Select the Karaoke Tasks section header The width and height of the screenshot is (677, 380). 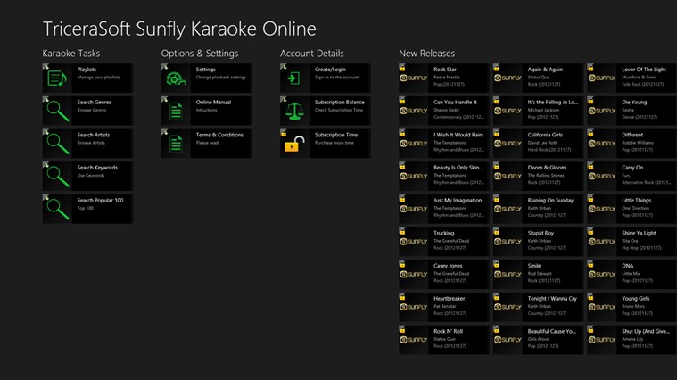(71, 54)
